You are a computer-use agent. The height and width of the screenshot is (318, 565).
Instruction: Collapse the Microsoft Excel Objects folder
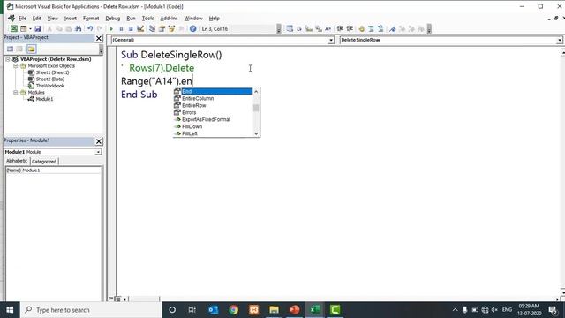[x=16, y=66]
